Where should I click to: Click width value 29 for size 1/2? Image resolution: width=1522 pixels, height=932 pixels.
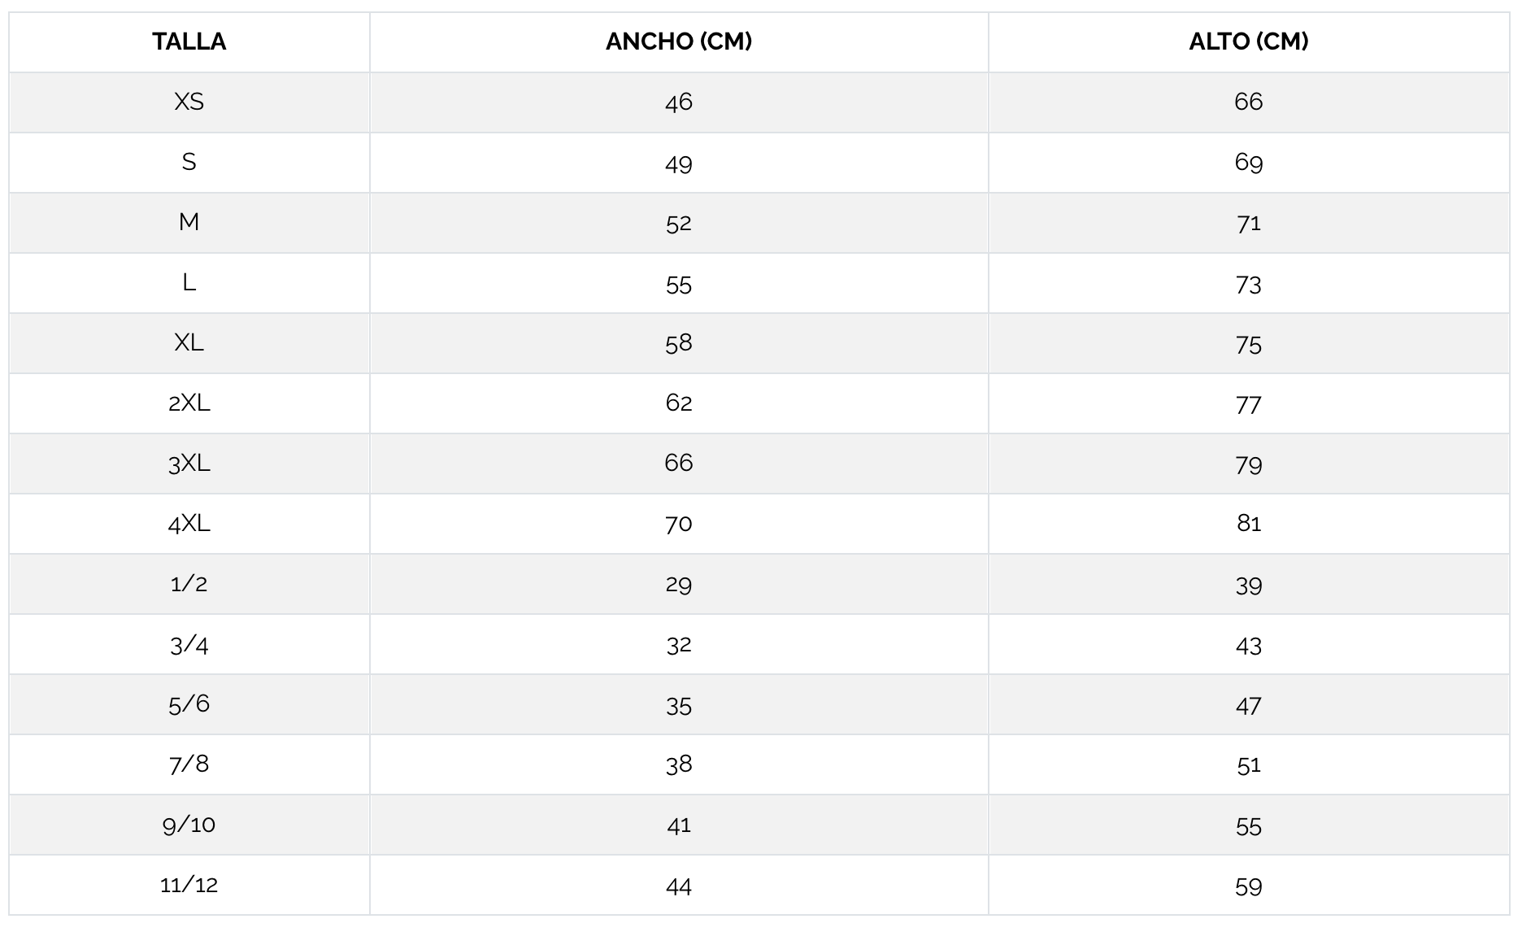(x=679, y=585)
